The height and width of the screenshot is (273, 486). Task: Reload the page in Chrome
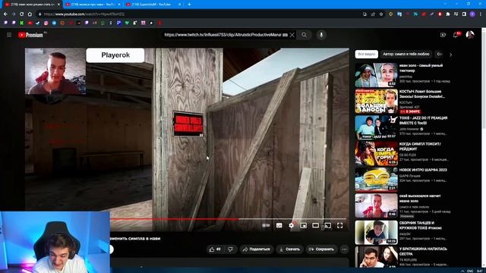(x=21, y=14)
